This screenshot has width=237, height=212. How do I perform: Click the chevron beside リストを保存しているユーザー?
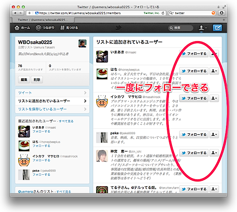[x=85, y=109]
